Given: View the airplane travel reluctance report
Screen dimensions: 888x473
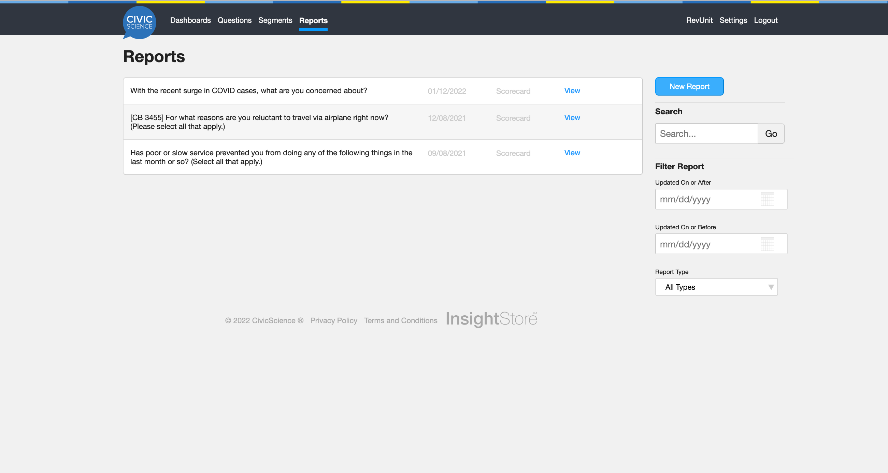Looking at the screenshot, I should [572, 117].
